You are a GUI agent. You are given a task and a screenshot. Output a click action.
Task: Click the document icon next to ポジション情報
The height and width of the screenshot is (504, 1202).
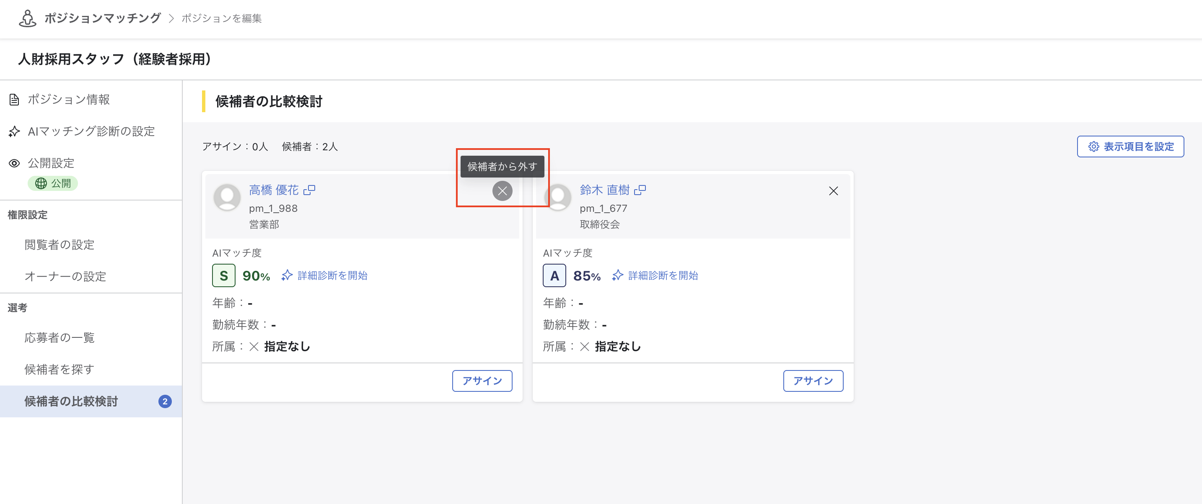(x=15, y=99)
